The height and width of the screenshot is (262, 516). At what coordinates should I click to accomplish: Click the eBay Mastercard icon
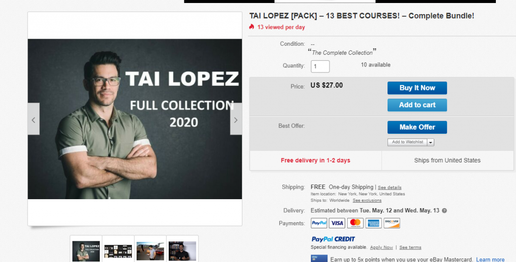click(x=319, y=259)
